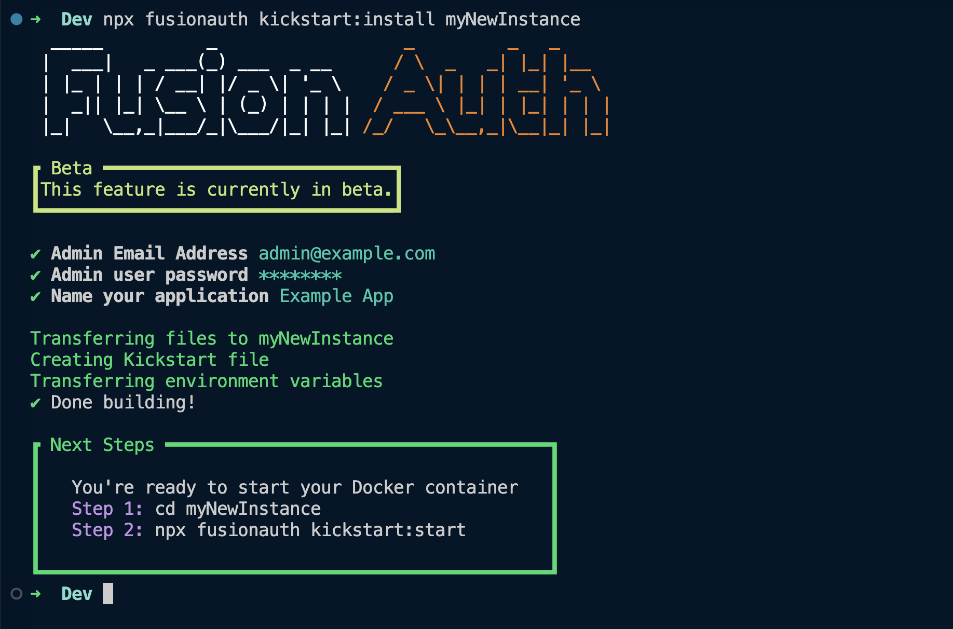953x629 pixels.
Task: Click the 'Example App' application name value
Action: click(x=336, y=296)
